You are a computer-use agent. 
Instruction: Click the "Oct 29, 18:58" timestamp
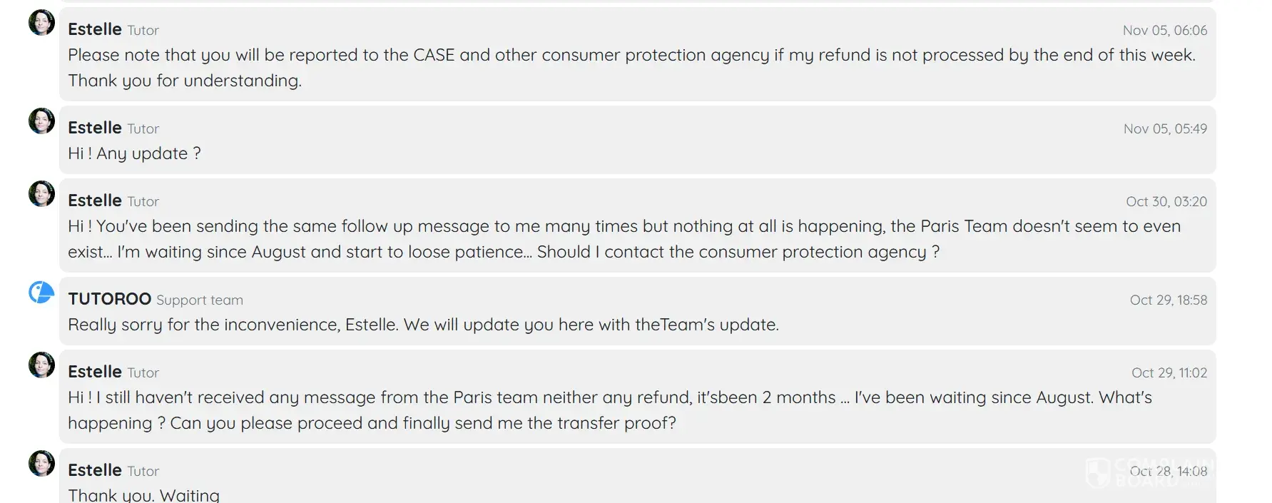click(x=1168, y=300)
